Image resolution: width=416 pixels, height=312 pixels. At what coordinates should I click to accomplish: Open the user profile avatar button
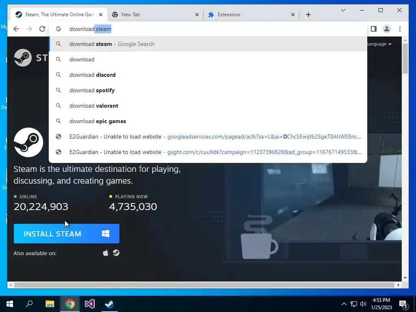pyautogui.click(x=387, y=29)
